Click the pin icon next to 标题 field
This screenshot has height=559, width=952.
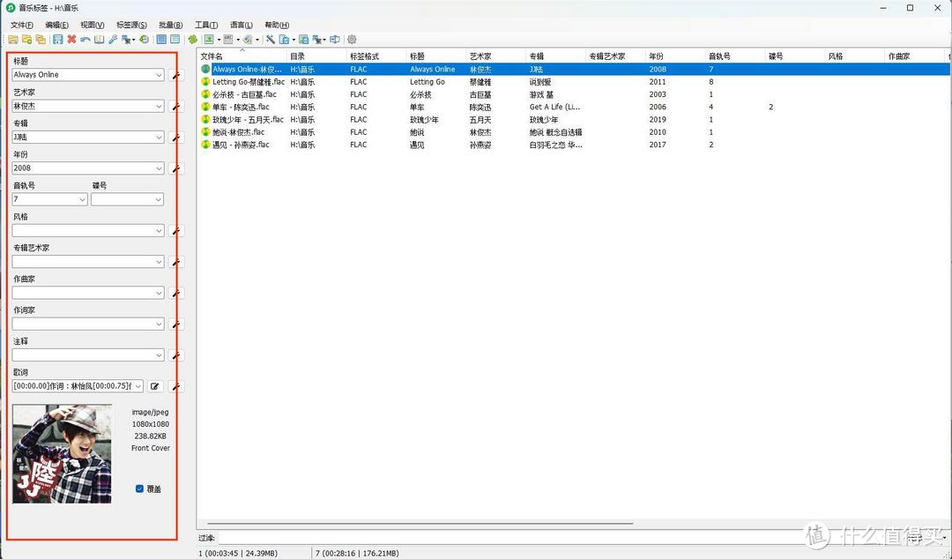coord(176,76)
